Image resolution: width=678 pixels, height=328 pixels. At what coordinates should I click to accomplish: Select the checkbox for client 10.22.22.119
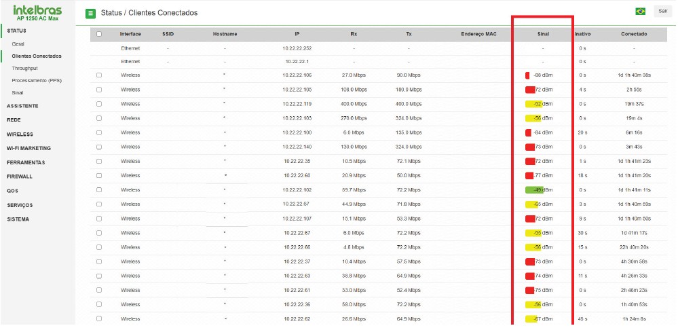tap(99, 104)
